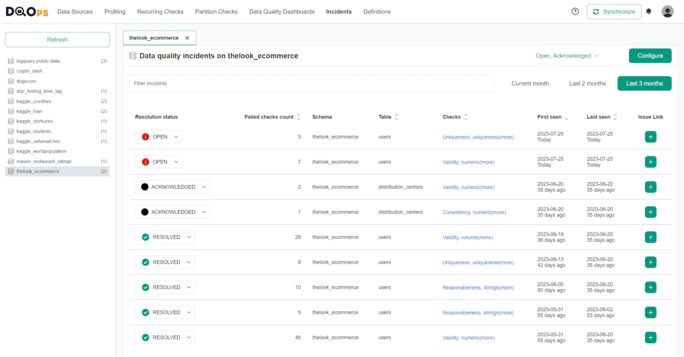Open status dropdown for 3 failed checks row

click(159, 137)
